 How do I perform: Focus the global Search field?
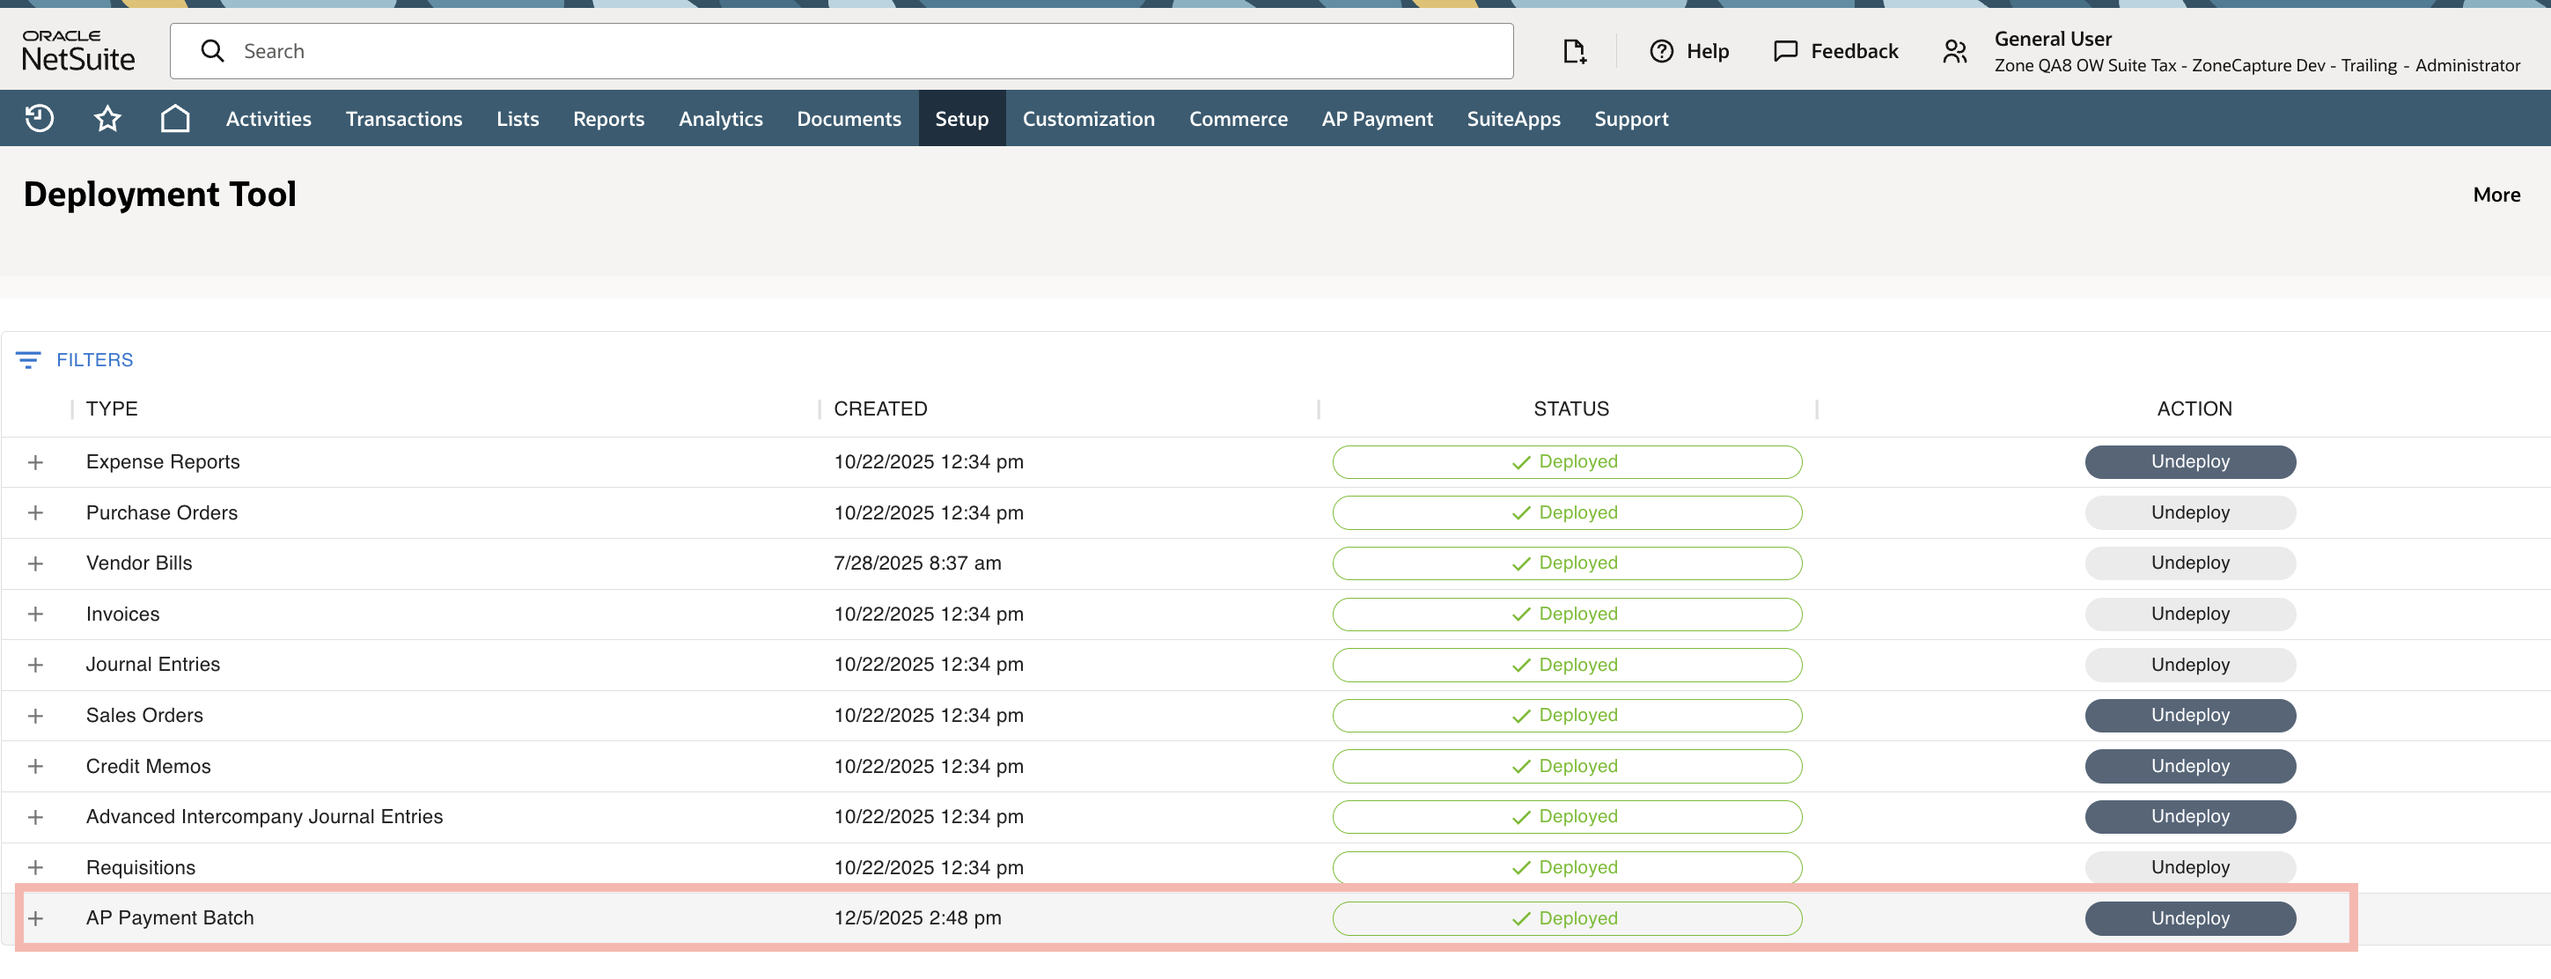pyautogui.click(x=842, y=52)
